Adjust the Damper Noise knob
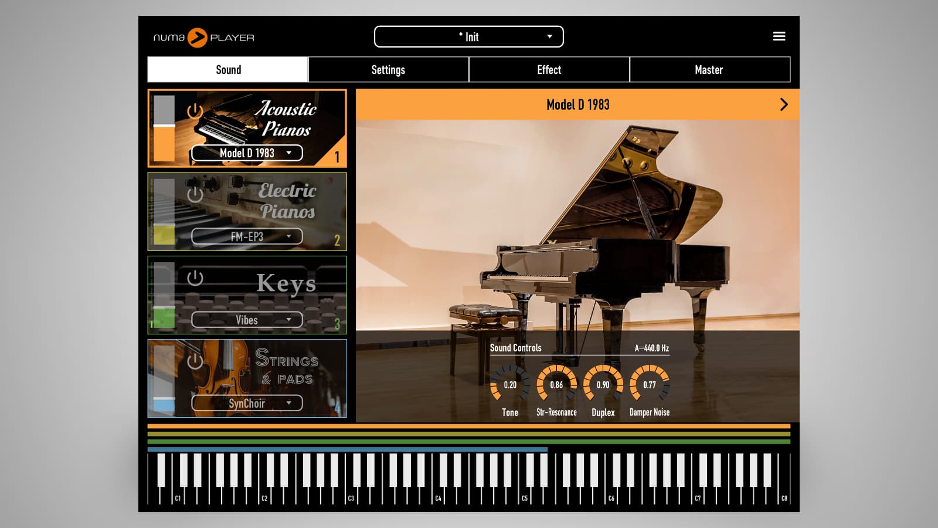Viewport: 938px width, 528px height. (x=649, y=383)
